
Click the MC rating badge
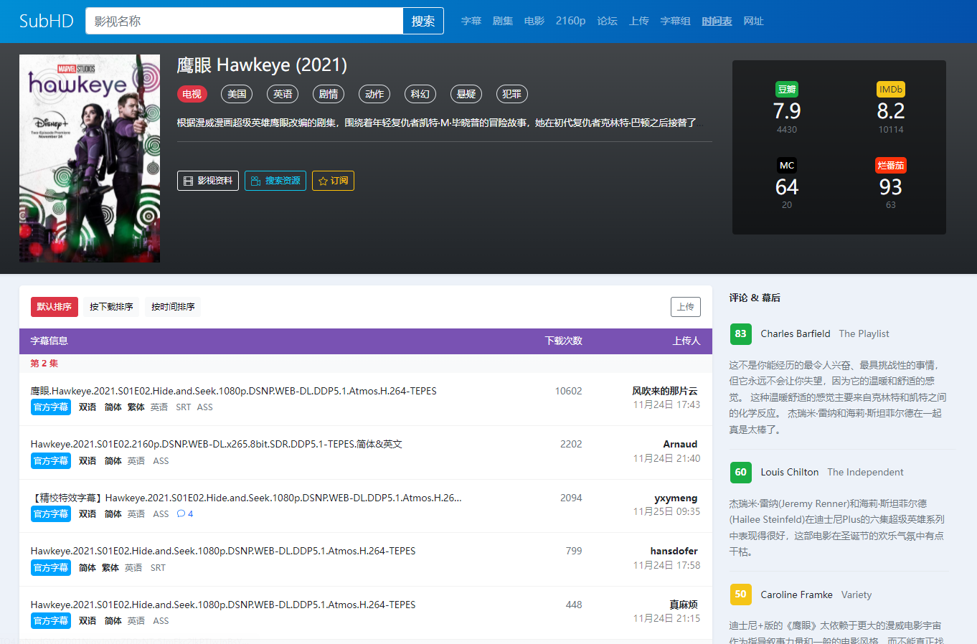(787, 166)
